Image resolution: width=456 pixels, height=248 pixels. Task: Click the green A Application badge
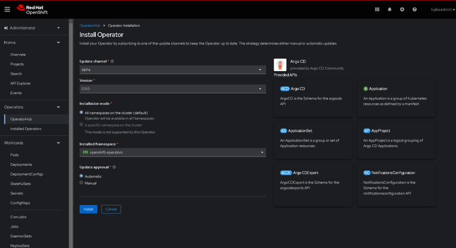(x=366, y=89)
